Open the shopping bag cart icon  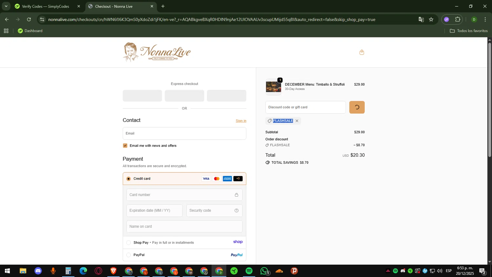tap(362, 52)
